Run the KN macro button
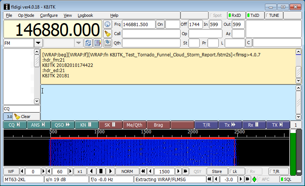This screenshot has width=305, height=186. pyautogui.click(x=86, y=125)
